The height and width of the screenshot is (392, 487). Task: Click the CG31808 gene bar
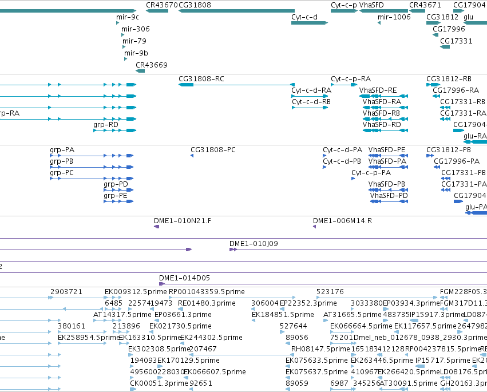pos(236,11)
